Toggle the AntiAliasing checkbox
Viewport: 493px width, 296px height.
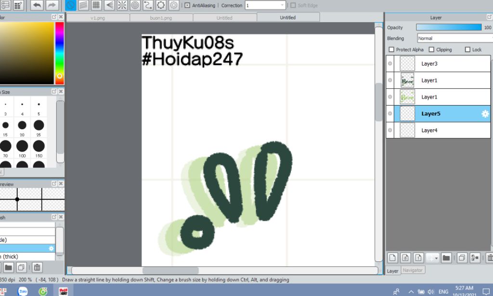tap(187, 5)
